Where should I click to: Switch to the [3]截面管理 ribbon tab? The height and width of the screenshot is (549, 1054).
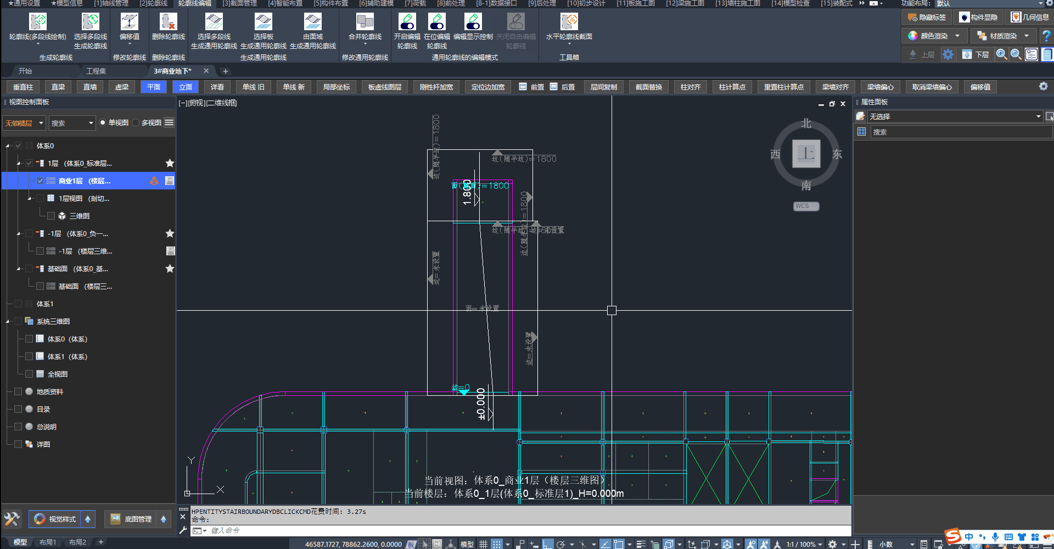[239, 3]
